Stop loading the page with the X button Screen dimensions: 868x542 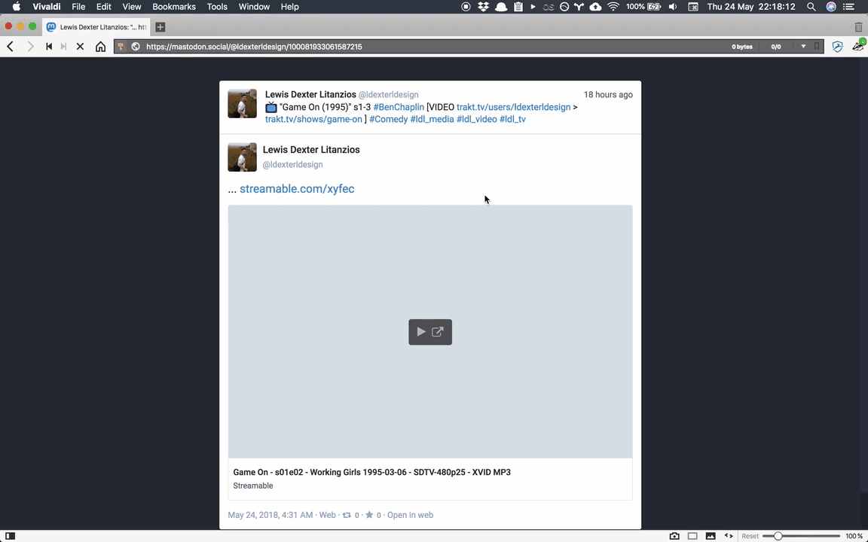pyautogui.click(x=81, y=47)
